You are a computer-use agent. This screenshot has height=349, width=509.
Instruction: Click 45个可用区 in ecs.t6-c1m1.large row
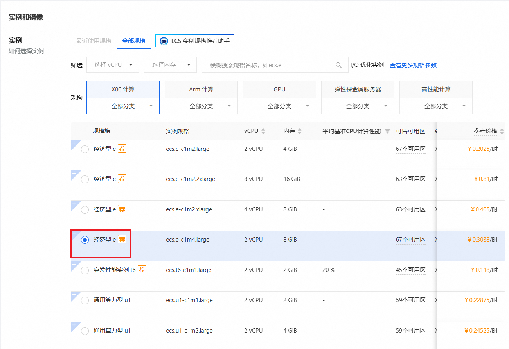(x=410, y=270)
